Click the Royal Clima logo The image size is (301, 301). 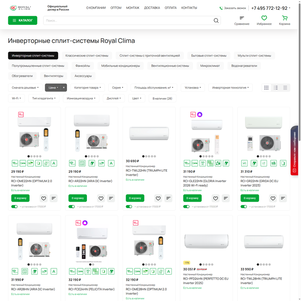pos(20,8)
